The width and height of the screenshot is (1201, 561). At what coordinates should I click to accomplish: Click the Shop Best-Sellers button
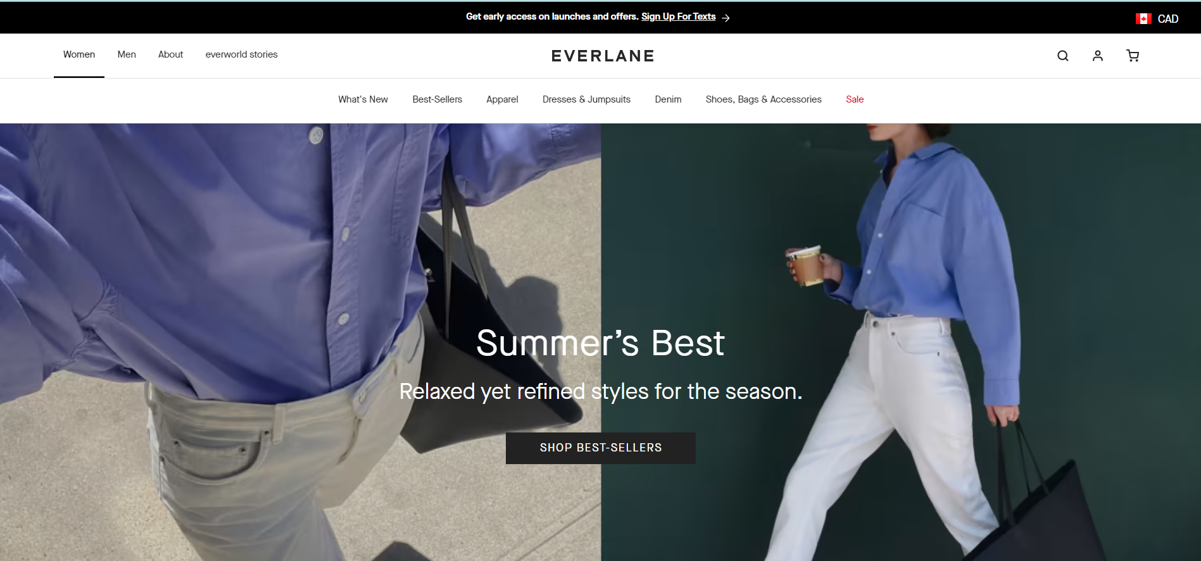click(x=601, y=448)
